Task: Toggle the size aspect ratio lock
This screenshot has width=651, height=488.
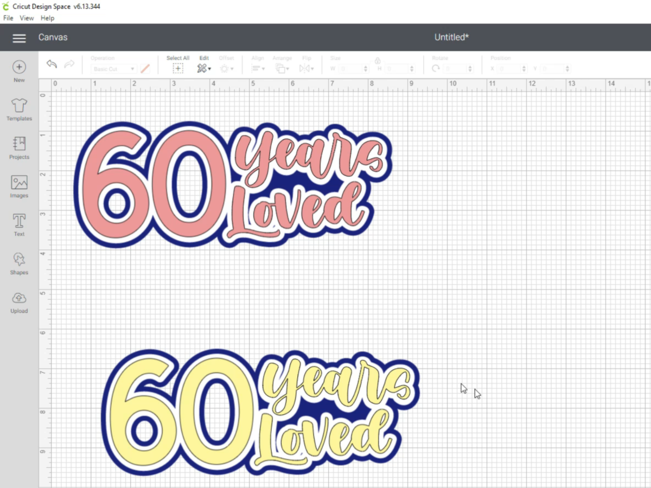Action: click(x=378, y=61)
